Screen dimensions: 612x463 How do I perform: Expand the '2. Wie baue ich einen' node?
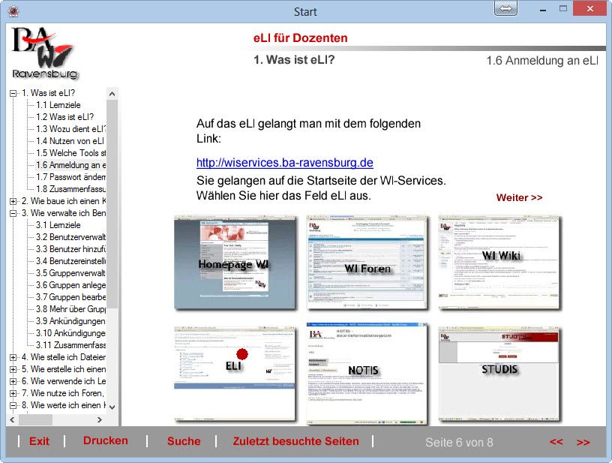click(x=13, y=201)
